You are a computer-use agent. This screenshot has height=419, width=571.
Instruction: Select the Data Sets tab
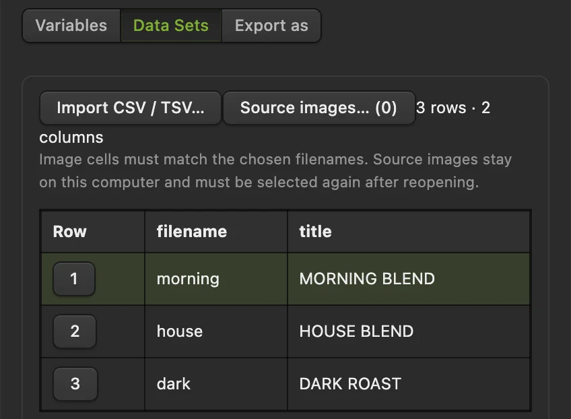171,26
